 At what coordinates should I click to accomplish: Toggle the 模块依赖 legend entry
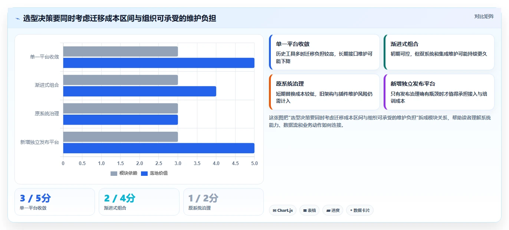124,173
